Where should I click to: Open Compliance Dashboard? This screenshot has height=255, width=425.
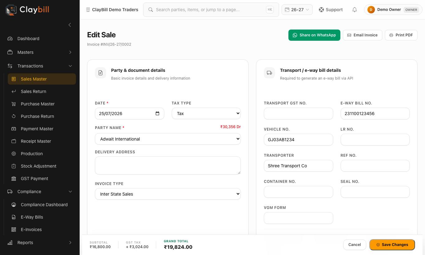click(42, 205)
